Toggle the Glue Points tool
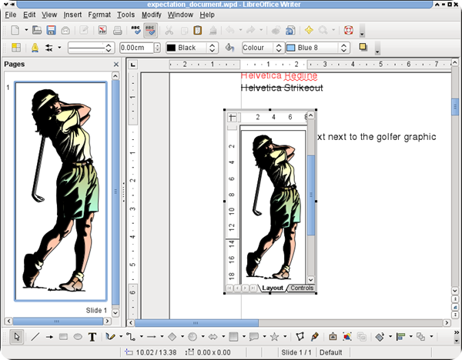The width and height of the screenshot is (462, 360). (x=314, y=336)
